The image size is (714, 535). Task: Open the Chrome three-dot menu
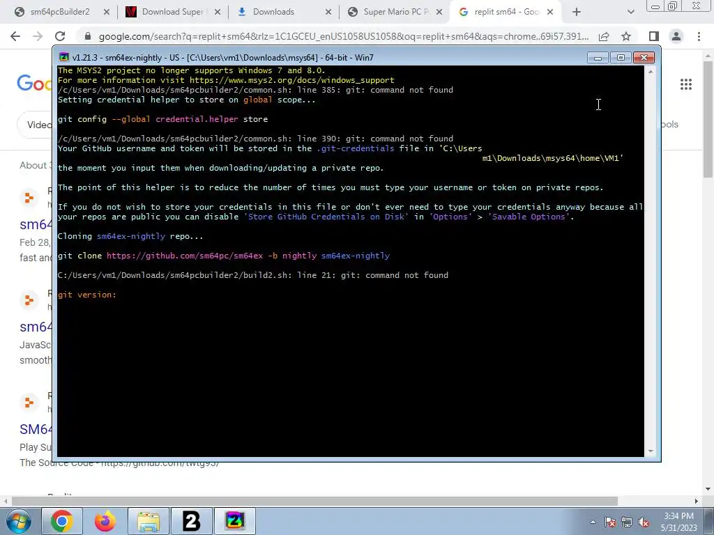click(x=699, y=36)
